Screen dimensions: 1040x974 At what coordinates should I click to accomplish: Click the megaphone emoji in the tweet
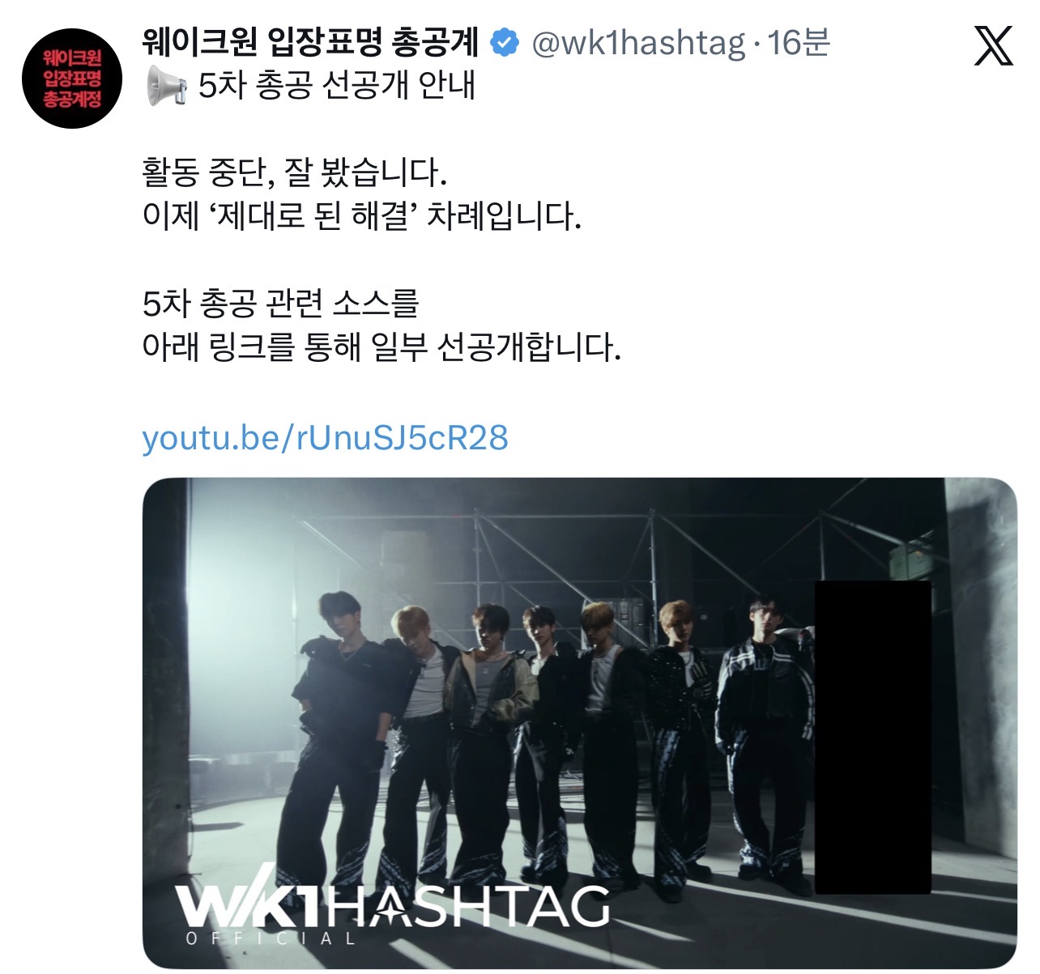pos(167,86)
